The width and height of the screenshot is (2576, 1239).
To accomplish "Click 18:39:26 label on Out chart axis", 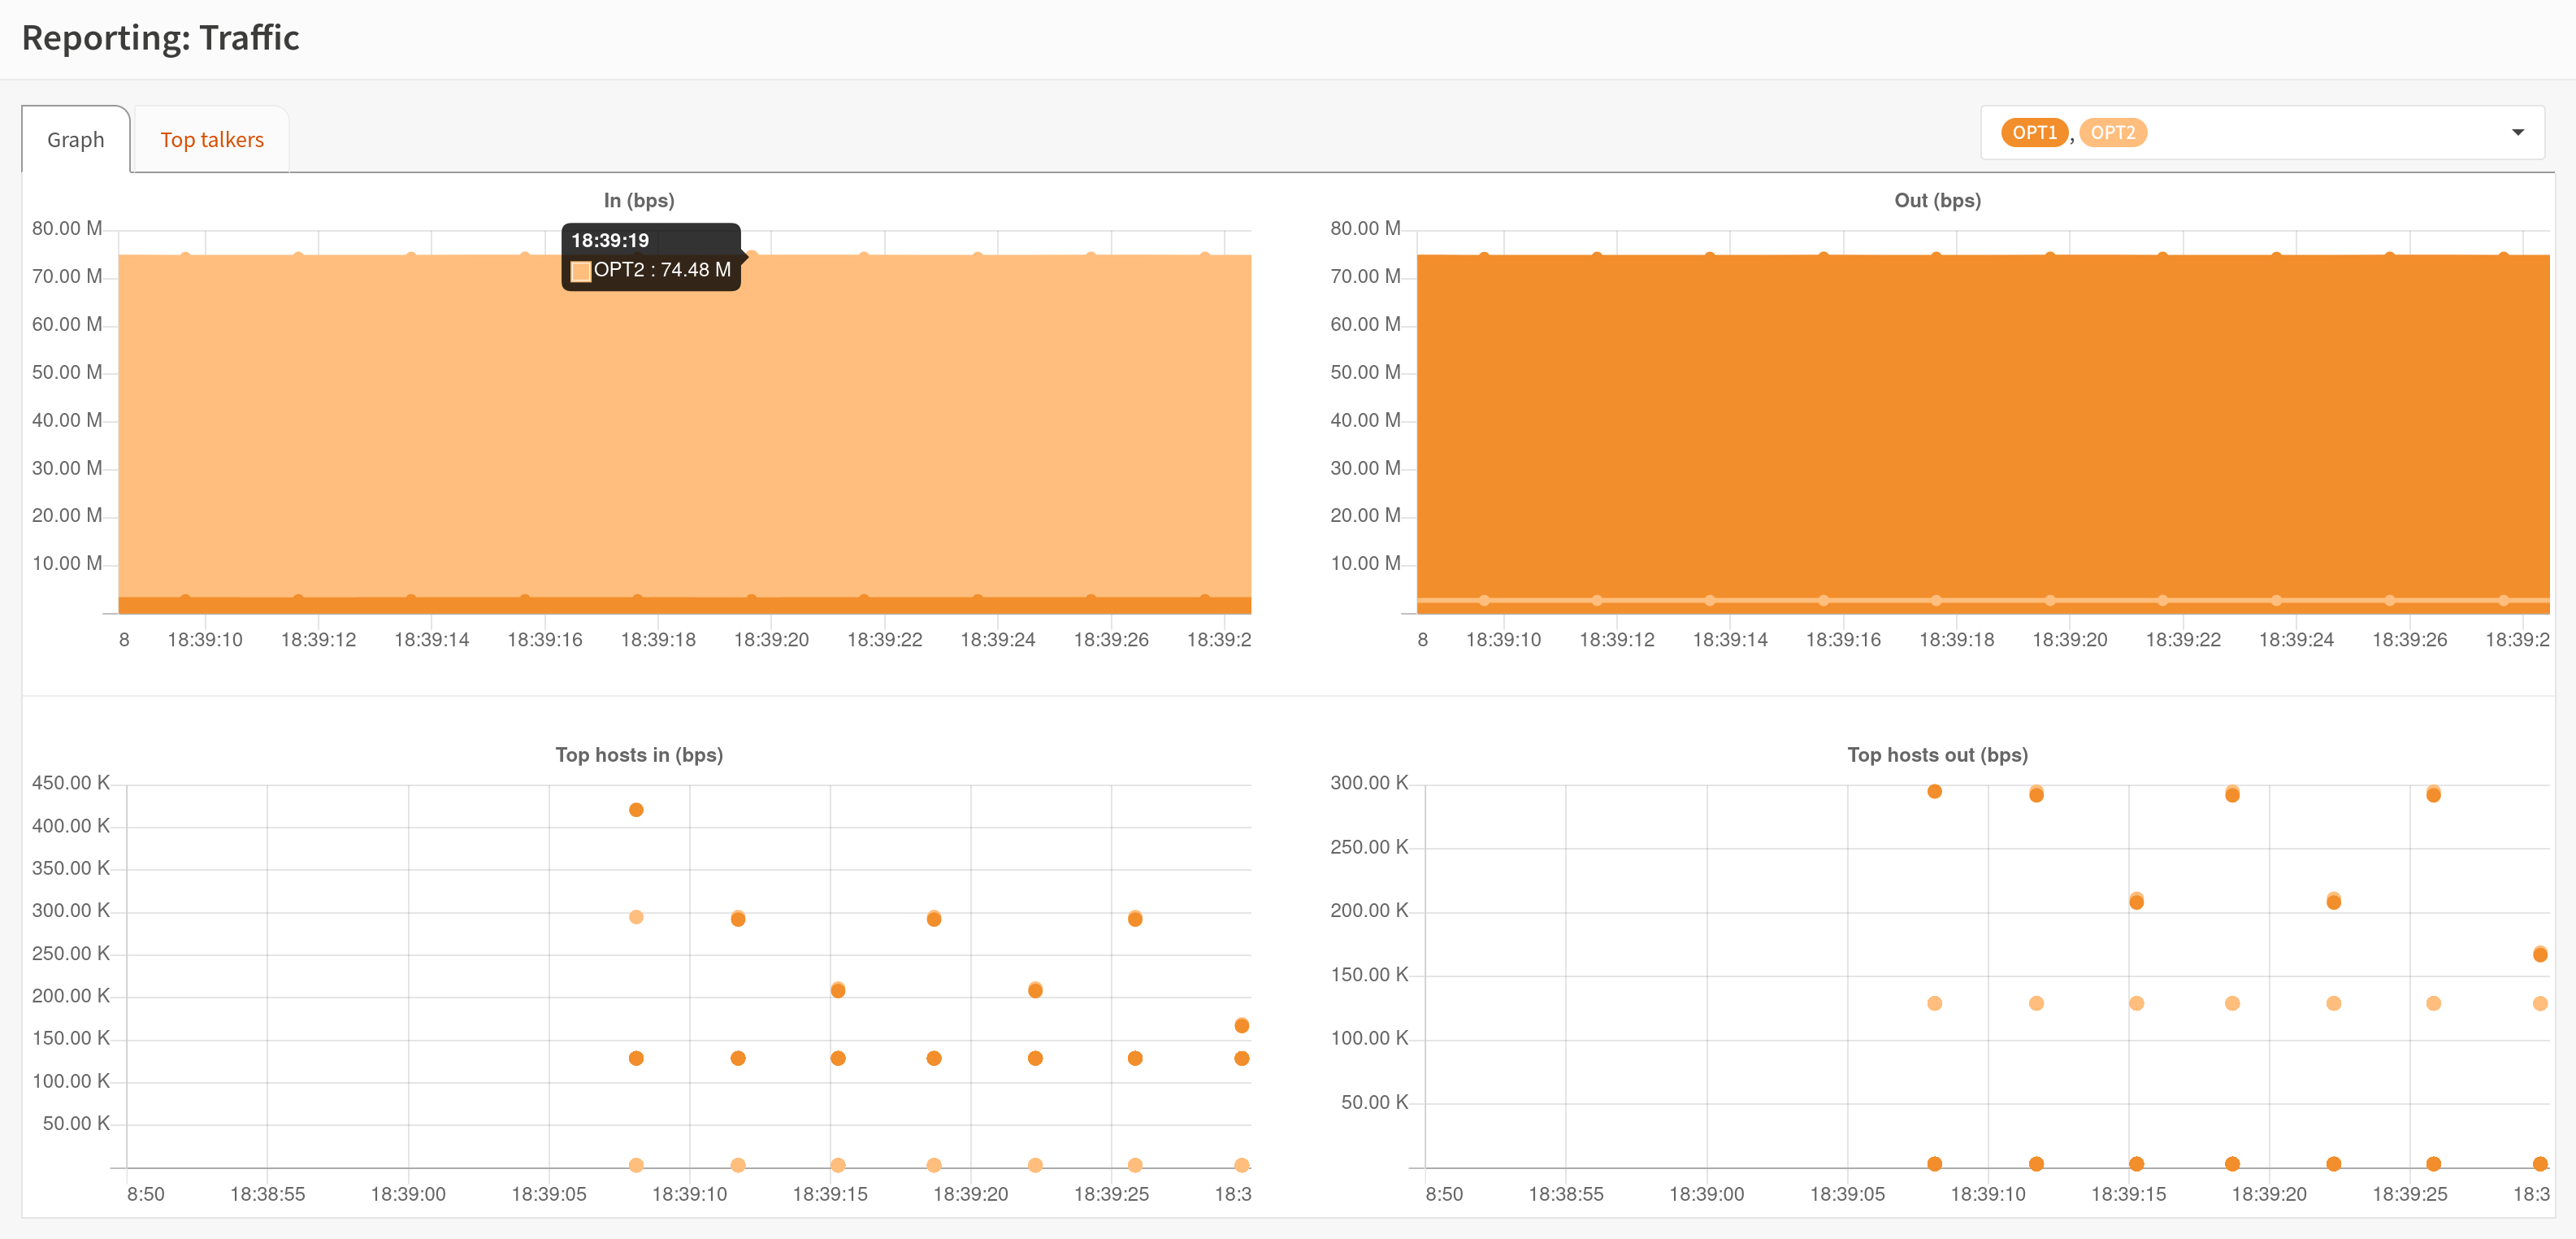I will [2409, 640].
